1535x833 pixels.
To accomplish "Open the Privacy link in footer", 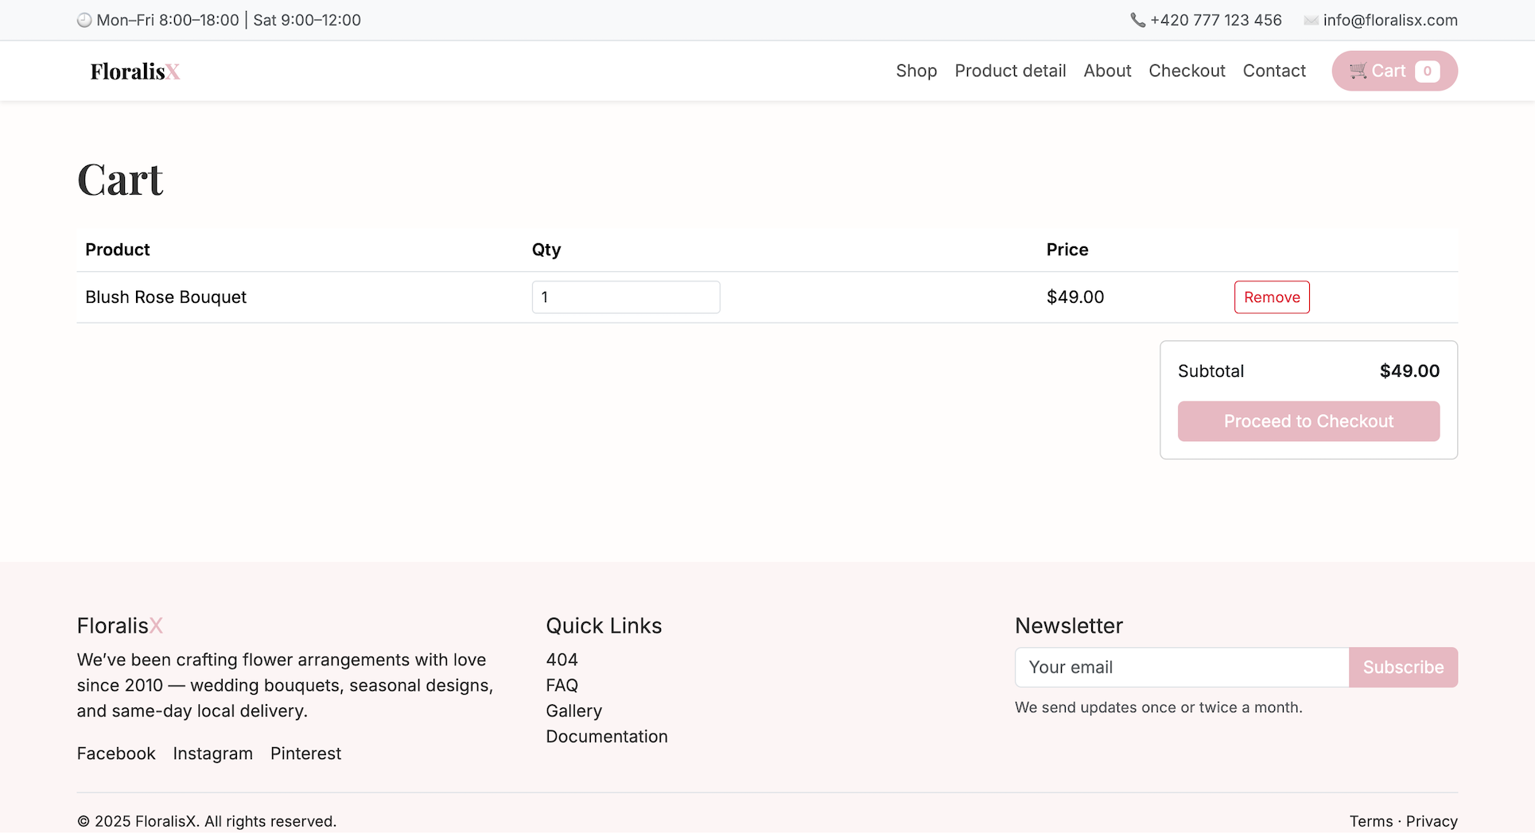I will [1432, 821].
